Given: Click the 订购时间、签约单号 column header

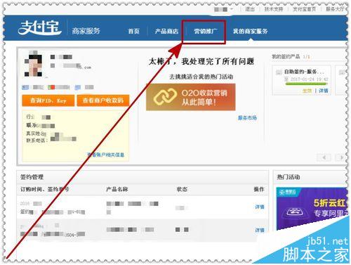Looking at the screenshot, I should 44,189.
